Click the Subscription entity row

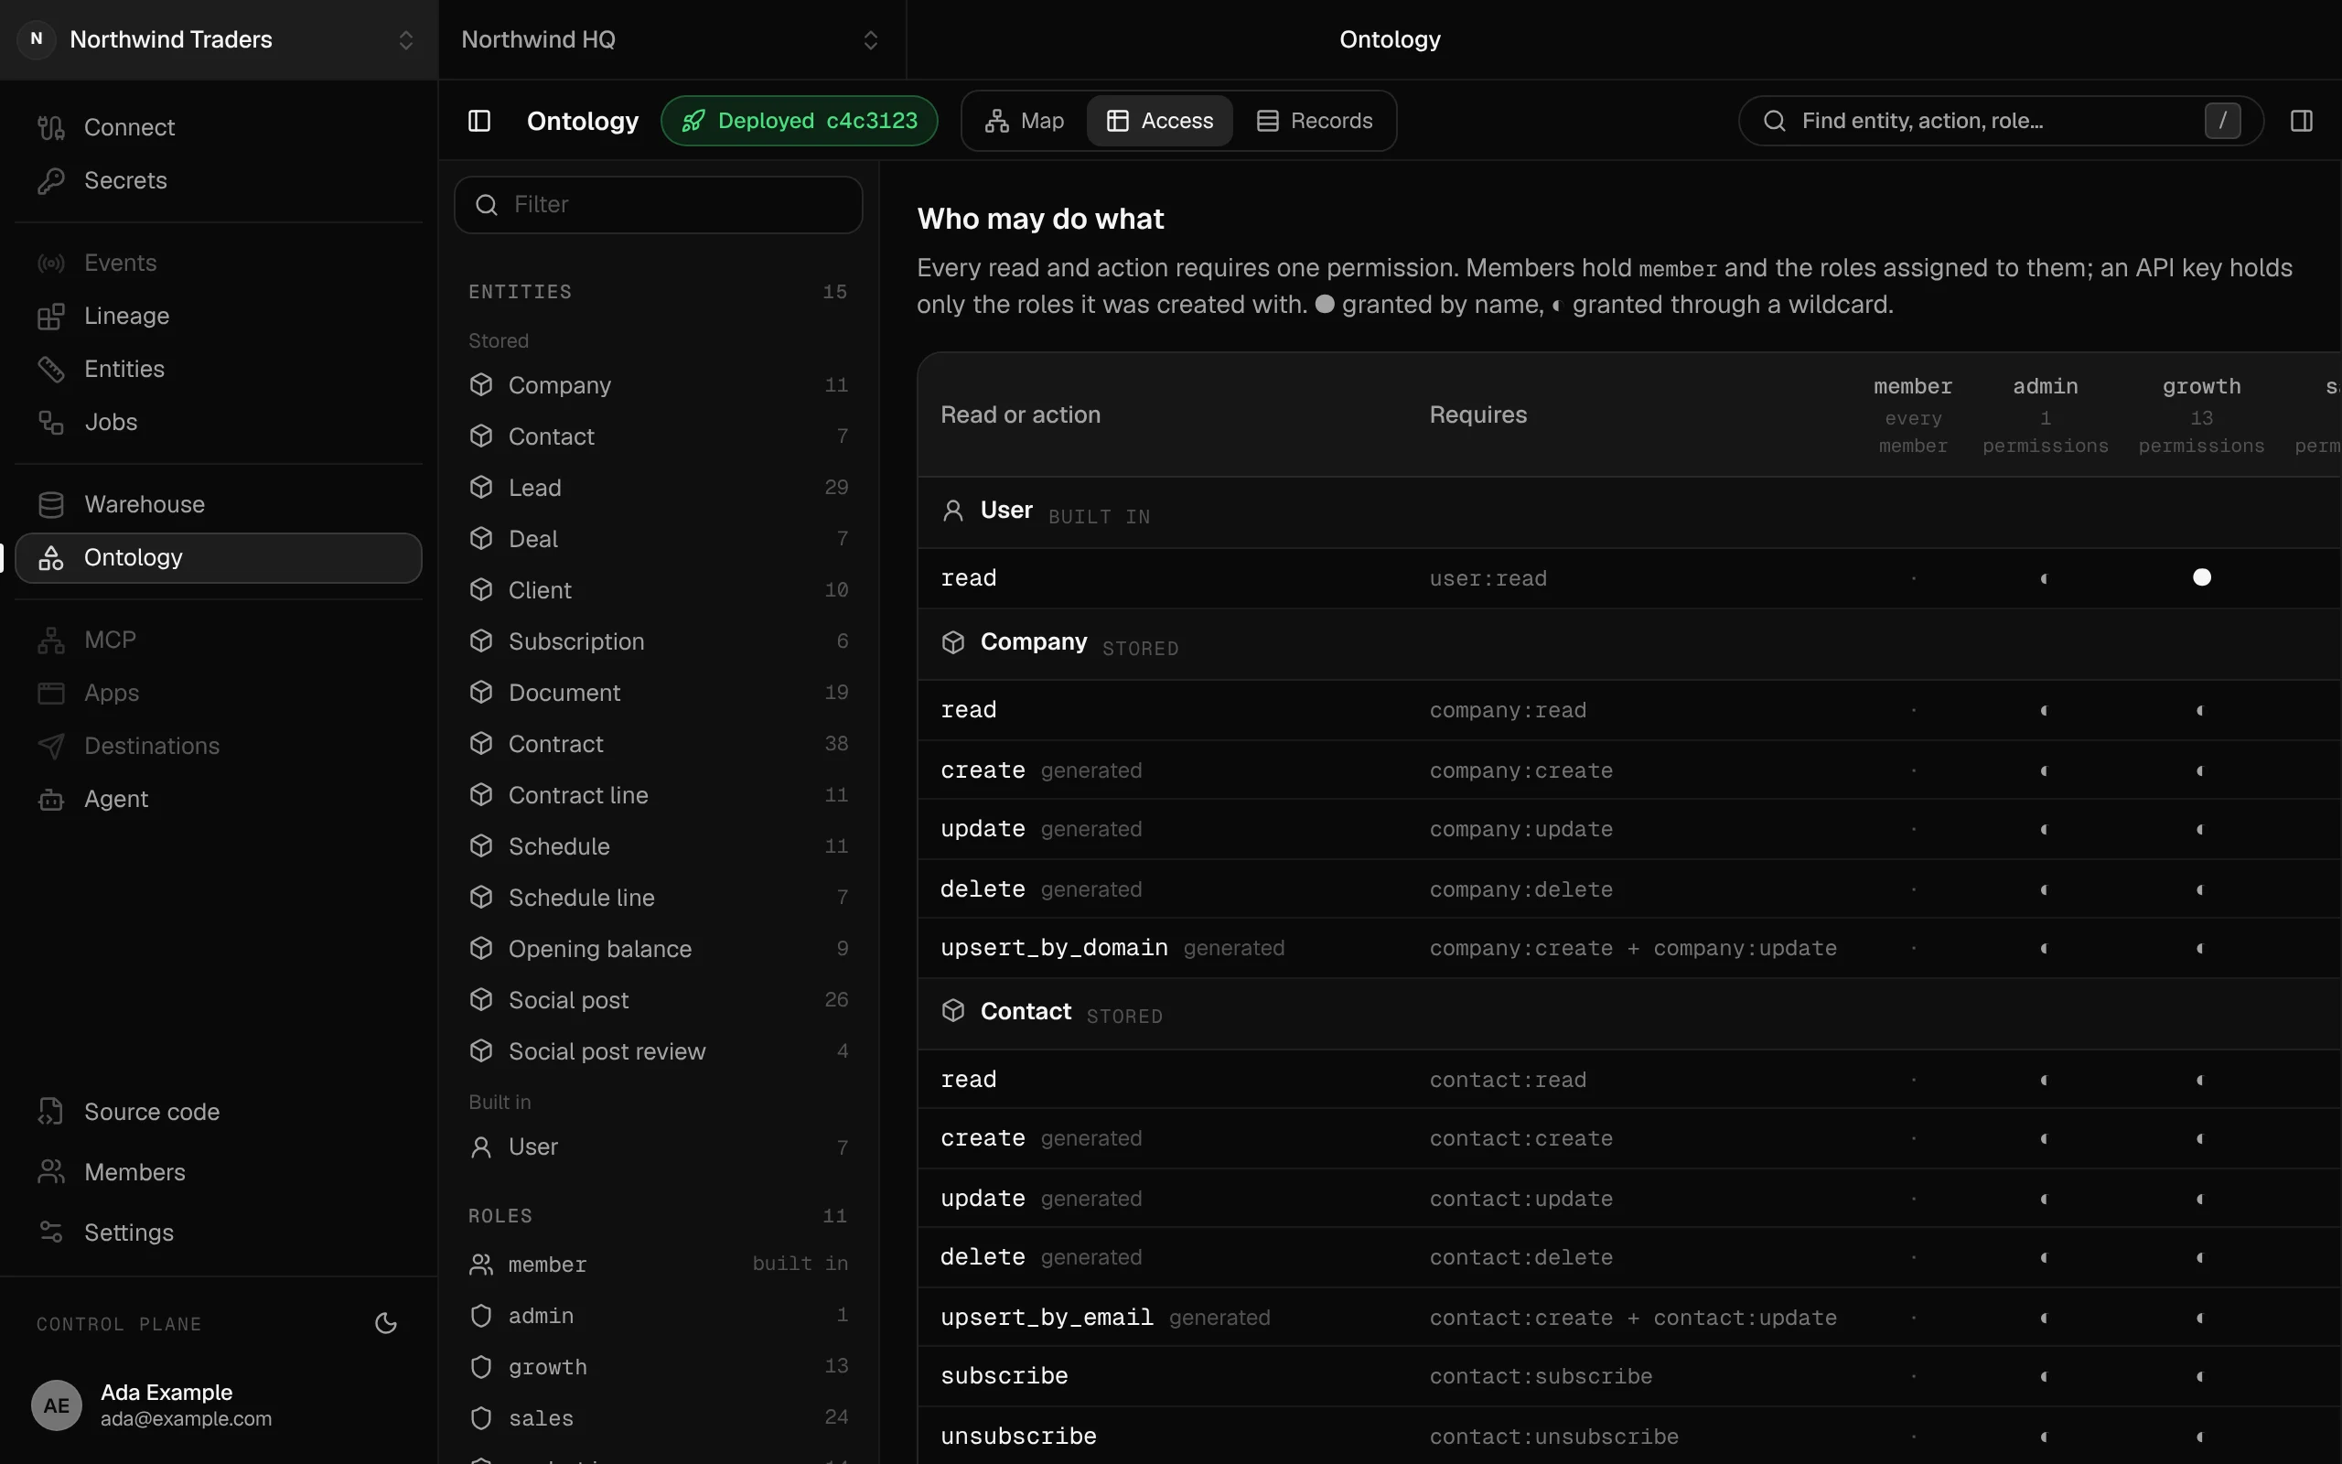click(658, 641)
